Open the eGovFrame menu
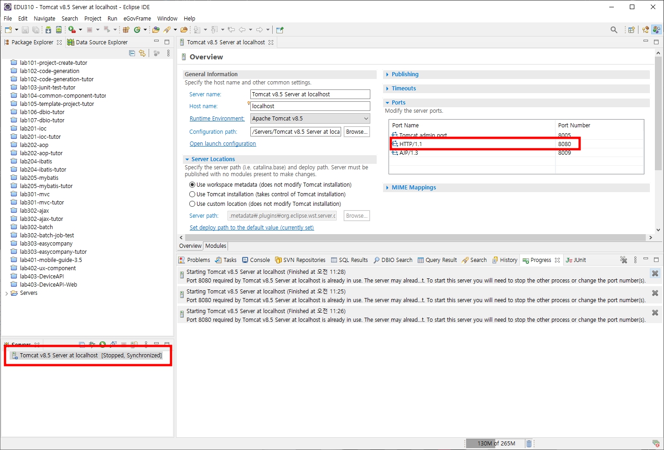This screenshot has width=664, height=450. (x=137, y=18)
